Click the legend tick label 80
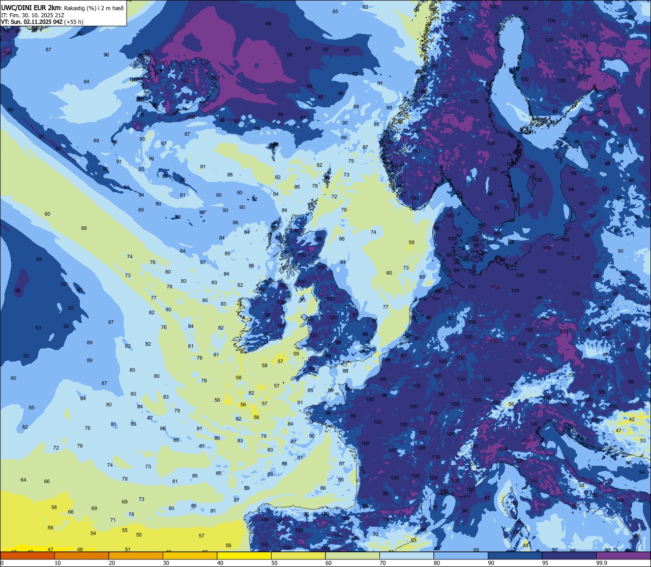This screenshot has height=567, width=651. 437,563
